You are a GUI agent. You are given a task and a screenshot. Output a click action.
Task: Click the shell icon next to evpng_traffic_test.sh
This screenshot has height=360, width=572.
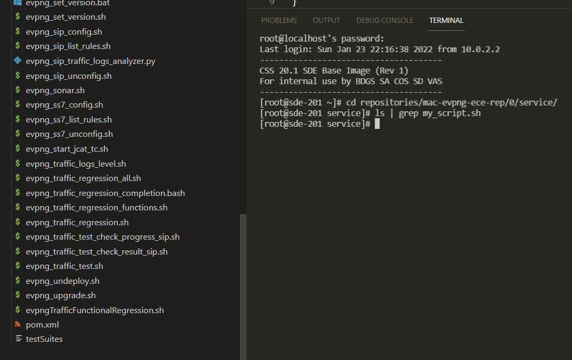[18, 265]
